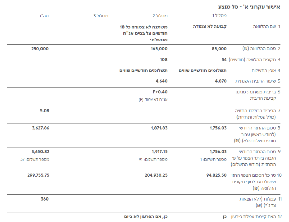The width and height of the screenshot is (289, 222).
Task: Select the 'מסלול 1' column header
Action: (x=219, y=16)
